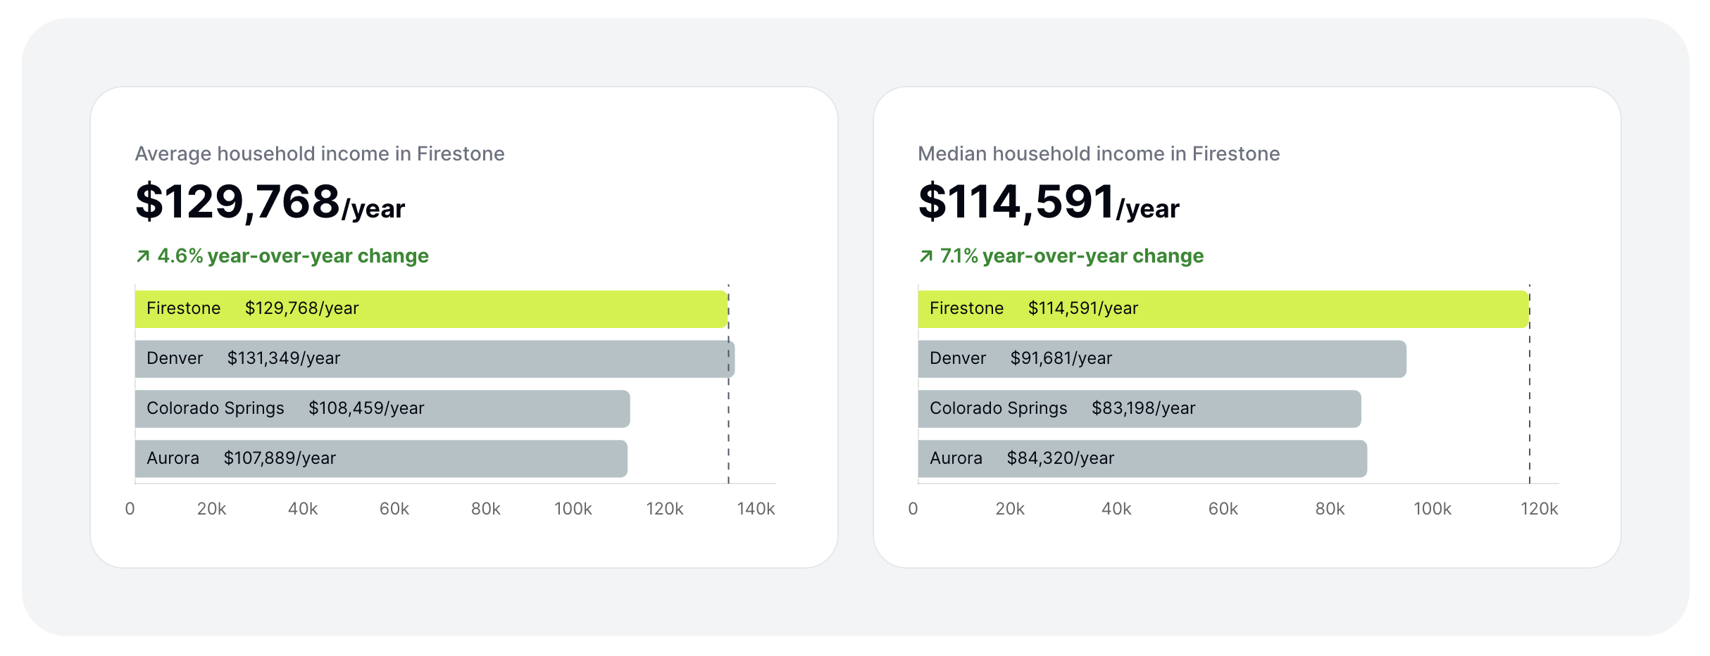This screenshot has width=1710, height=656.
Task: Click Denver bar showing $91,681/year
Action: coord(1162,359)
